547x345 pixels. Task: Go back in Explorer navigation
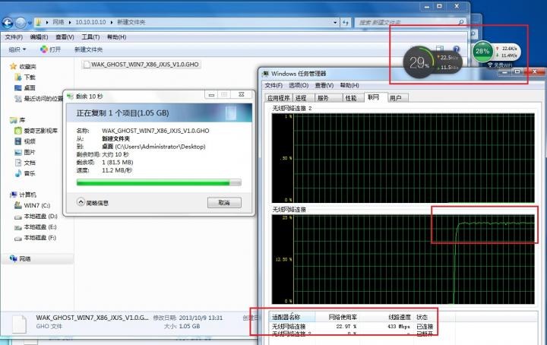[8, 23]
